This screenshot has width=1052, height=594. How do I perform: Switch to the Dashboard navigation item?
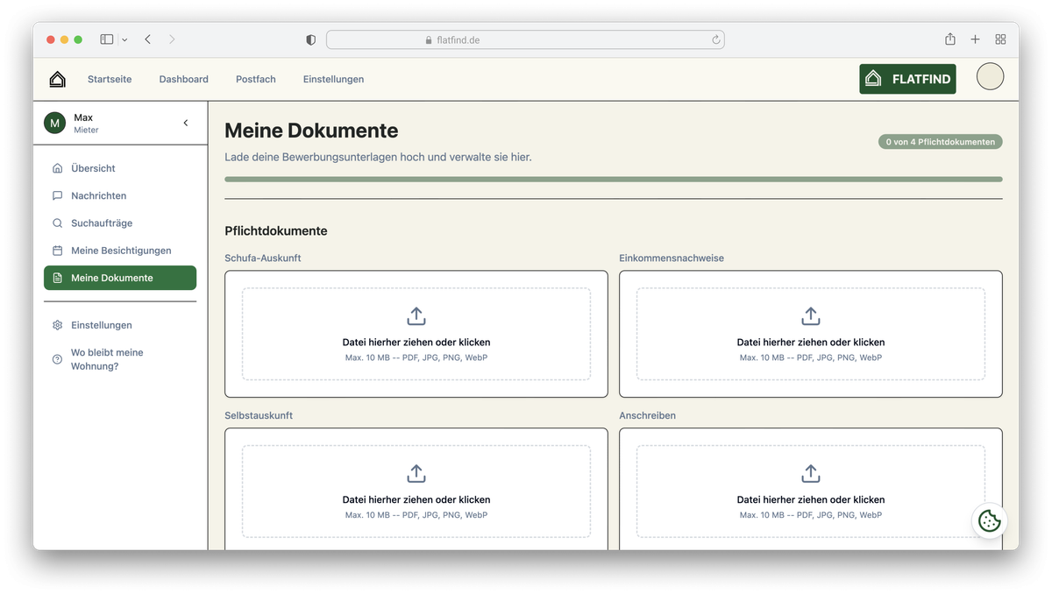(183, 79)
